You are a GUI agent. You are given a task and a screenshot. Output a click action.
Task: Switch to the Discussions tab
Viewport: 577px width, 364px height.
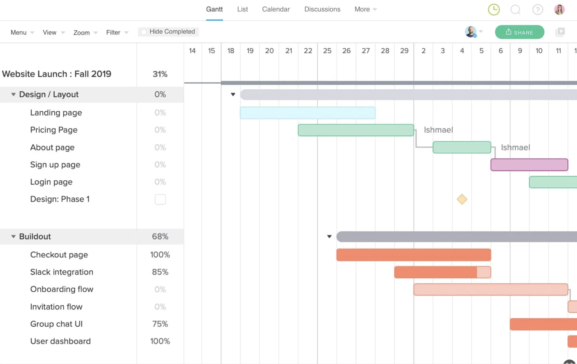322,9
